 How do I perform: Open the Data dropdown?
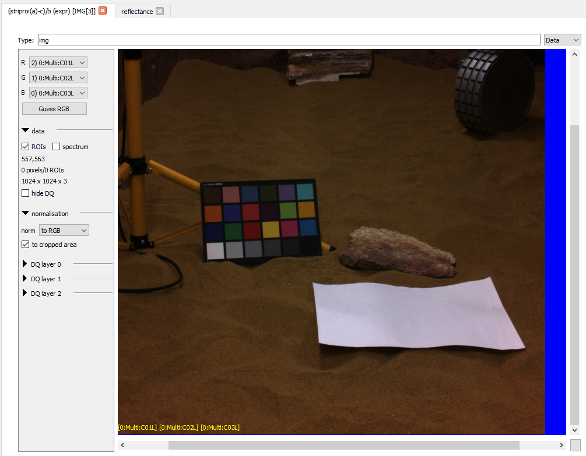[562, 40]
